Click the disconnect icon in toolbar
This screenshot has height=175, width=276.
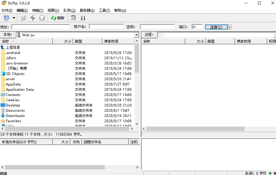(x=23, y=18)
